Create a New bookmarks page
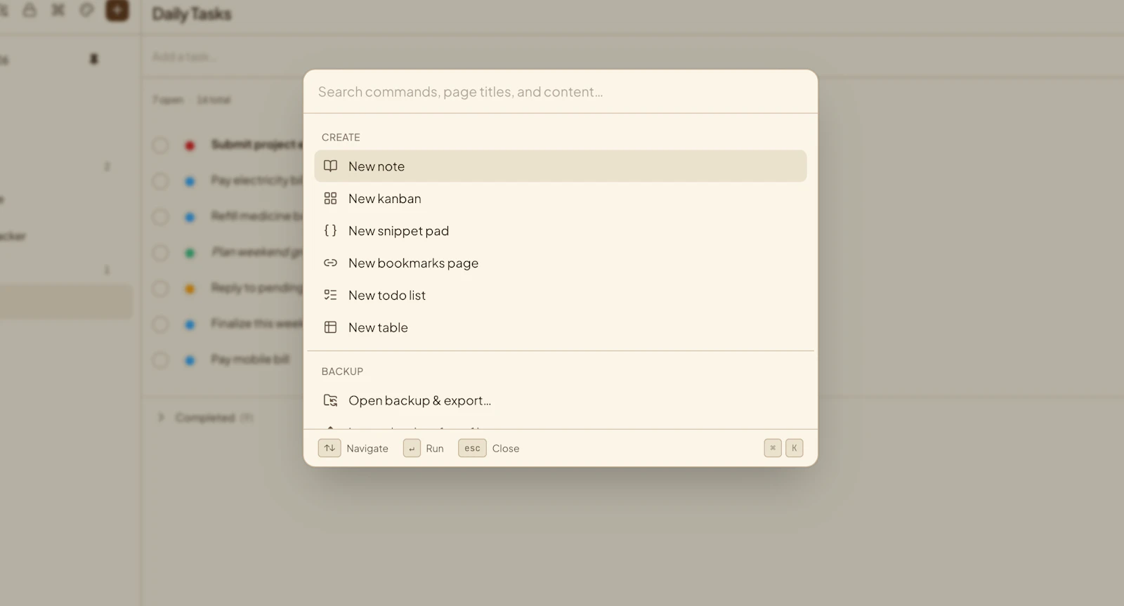The image size is (1124, 606). [560, 263]
